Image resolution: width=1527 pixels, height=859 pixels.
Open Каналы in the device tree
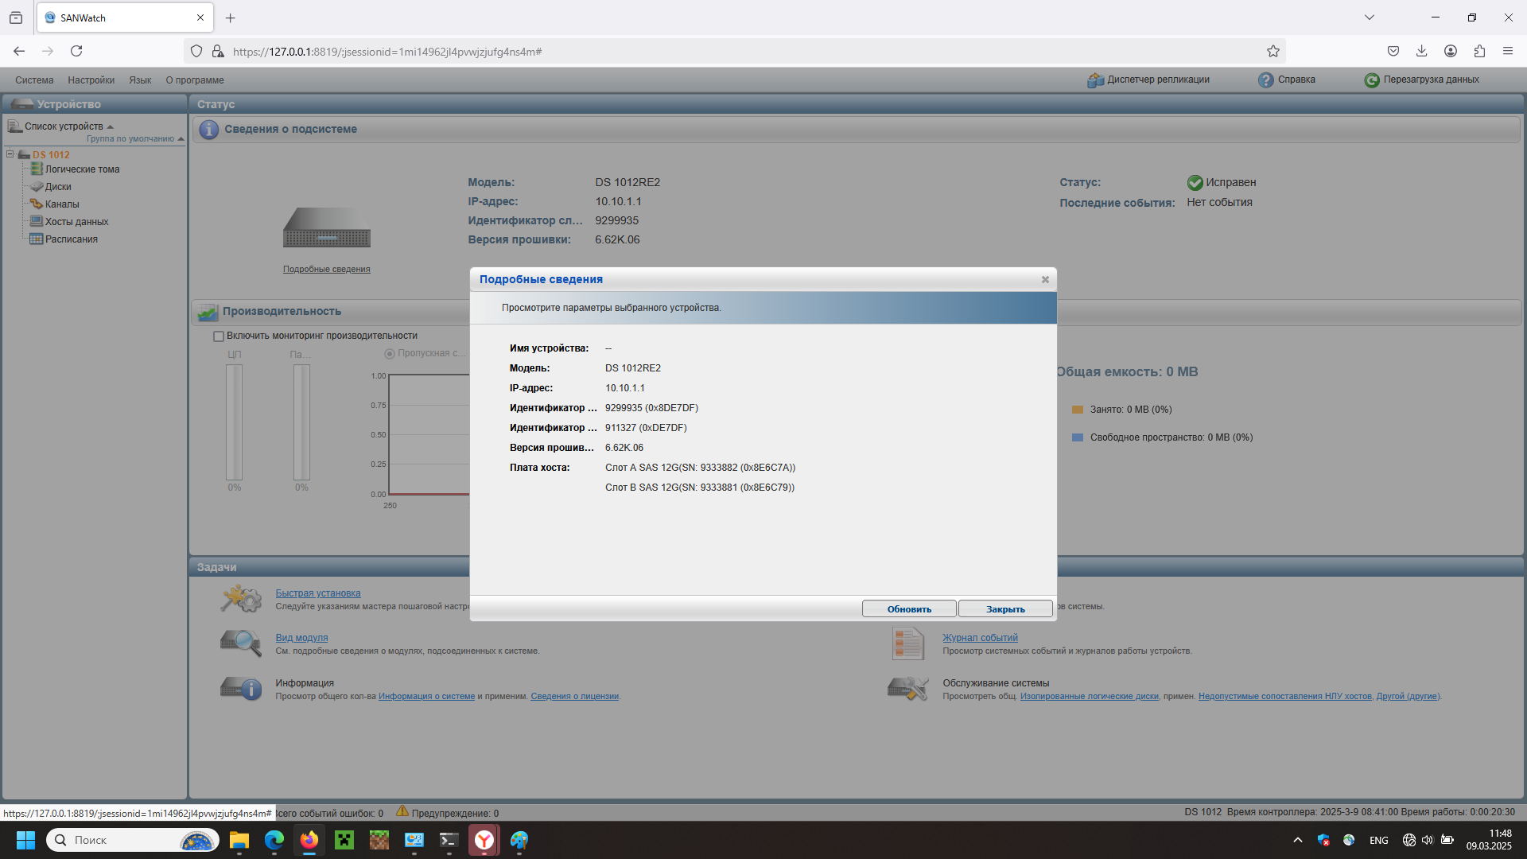click(62, 204)
